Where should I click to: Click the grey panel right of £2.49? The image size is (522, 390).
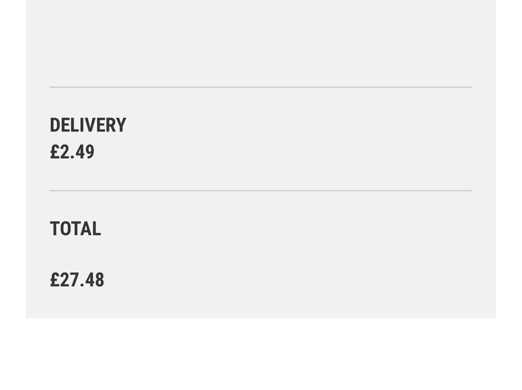pyautogui.click(x=290, y=152)
